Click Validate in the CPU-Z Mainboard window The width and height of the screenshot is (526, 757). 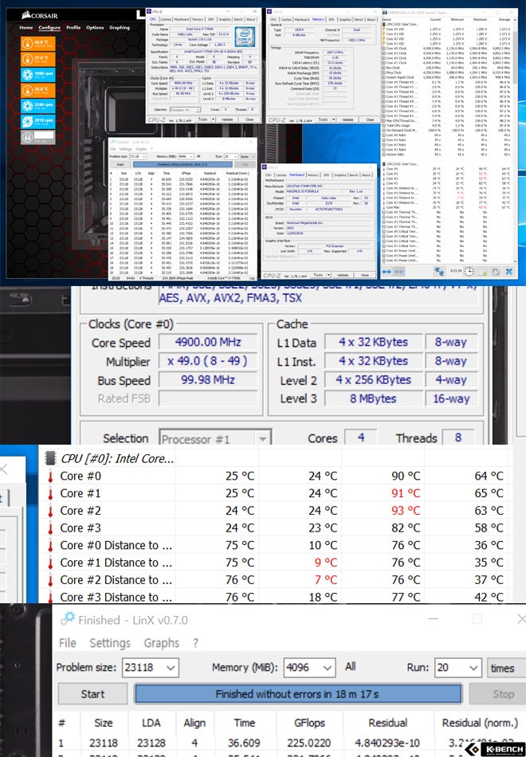[x=343, y=275]
